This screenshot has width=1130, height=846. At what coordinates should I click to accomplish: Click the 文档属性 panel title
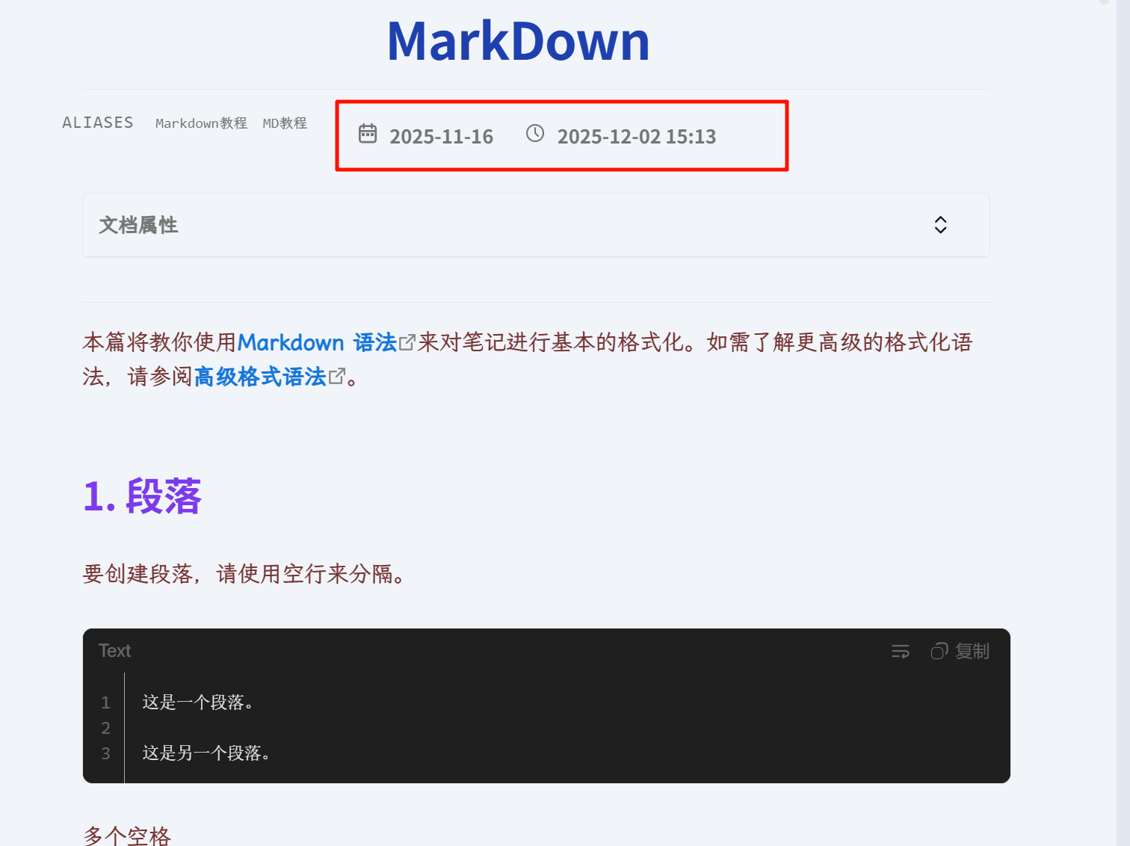[x=138, y=225]
